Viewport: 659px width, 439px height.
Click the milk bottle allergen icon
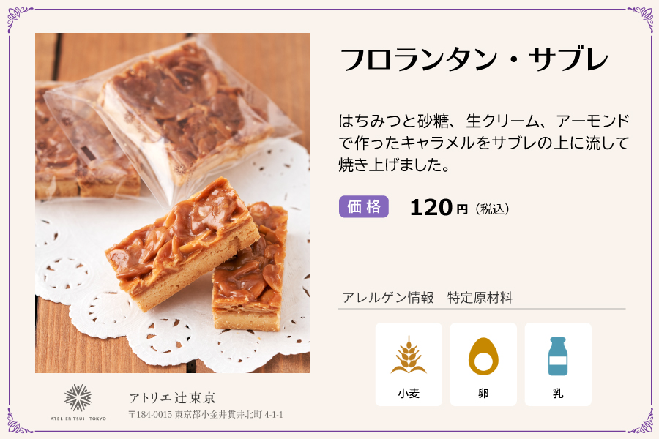(x=558, y=356)
